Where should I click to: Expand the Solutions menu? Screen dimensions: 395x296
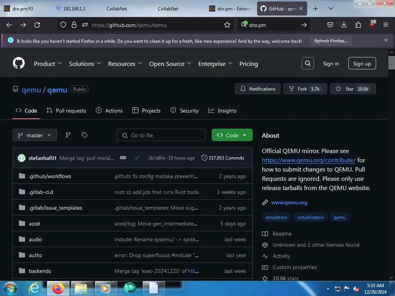click(x=85, y=64)
